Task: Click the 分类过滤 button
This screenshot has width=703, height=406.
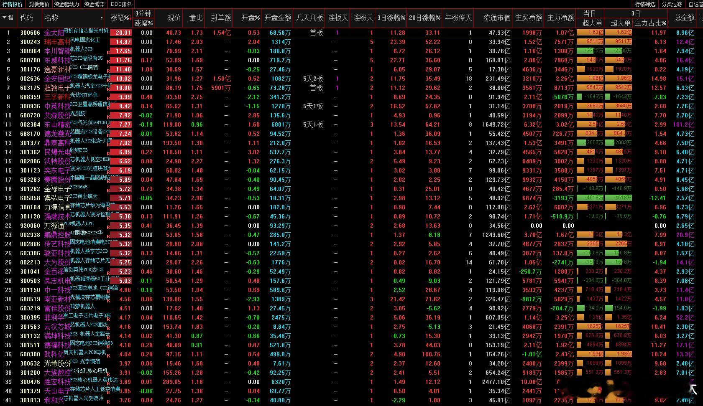Action: [x=672, y=4]
